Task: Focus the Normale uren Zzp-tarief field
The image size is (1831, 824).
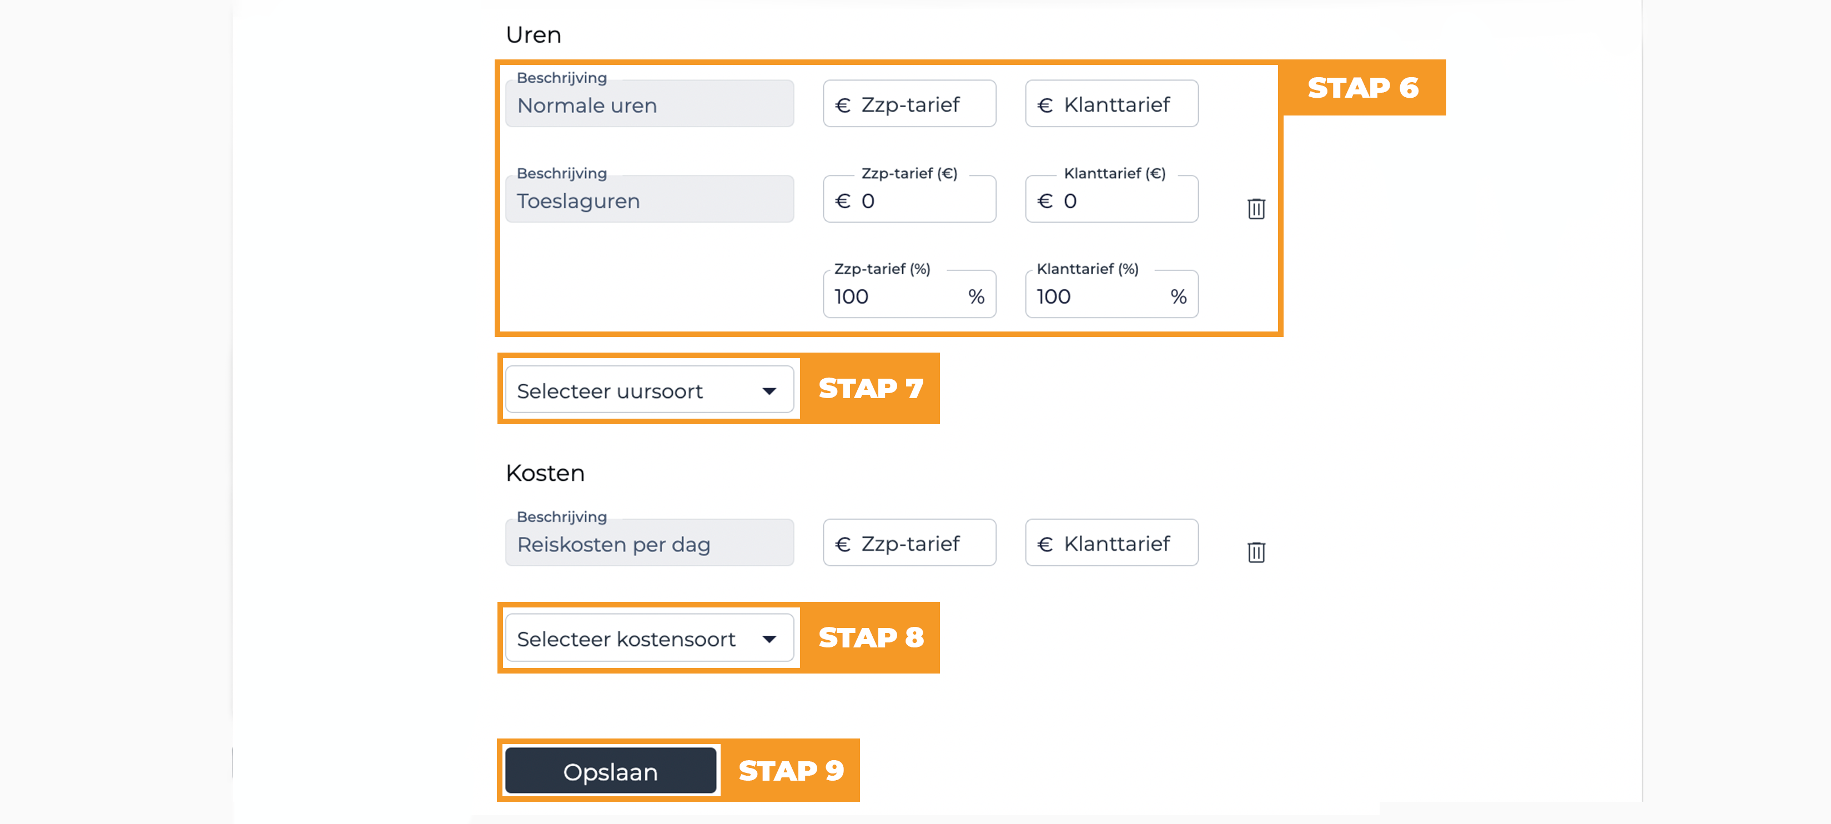Action: (909, 104)
